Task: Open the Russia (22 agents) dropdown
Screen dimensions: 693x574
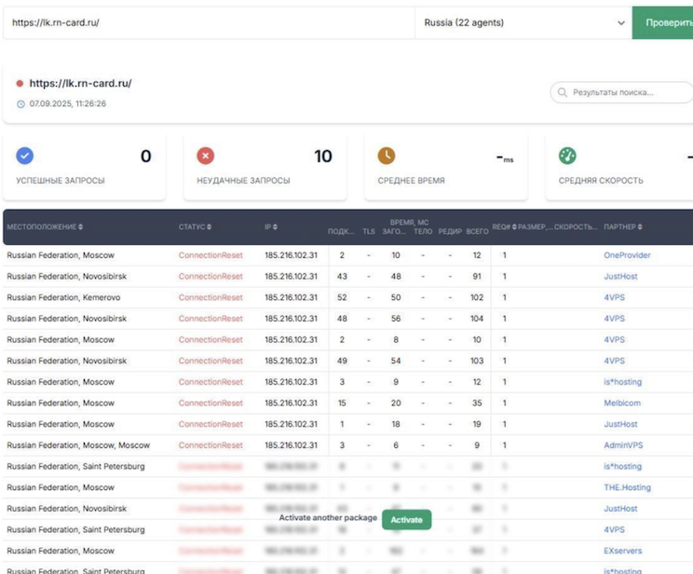Action: pyautogui.click(x=523, y=22)
